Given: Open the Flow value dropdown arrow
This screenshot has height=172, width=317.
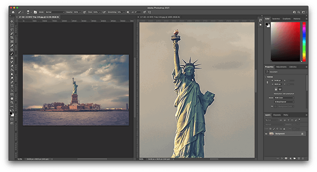Looking at the screenshot, I should pos(100,12).
